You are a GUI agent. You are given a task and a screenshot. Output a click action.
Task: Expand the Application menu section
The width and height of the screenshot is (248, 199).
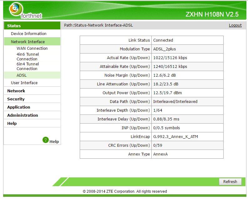click(19, 107)
